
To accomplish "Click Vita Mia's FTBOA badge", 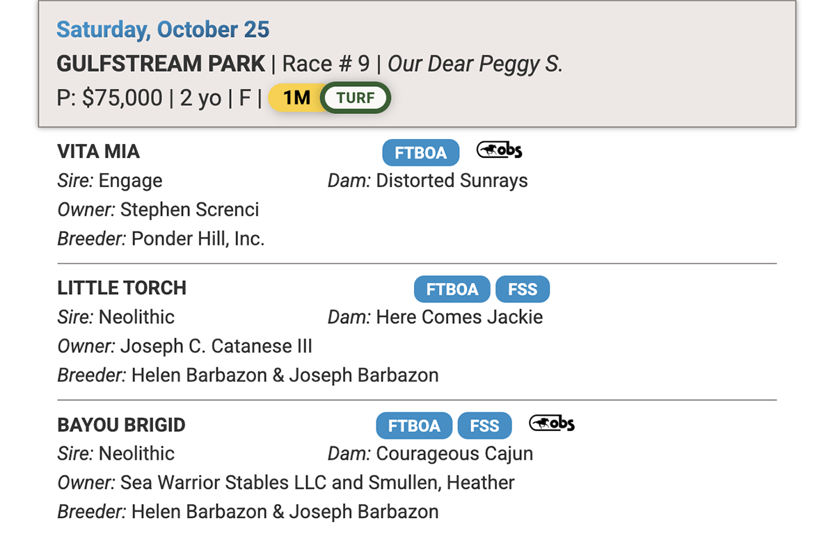I will (x=420, y=153).
